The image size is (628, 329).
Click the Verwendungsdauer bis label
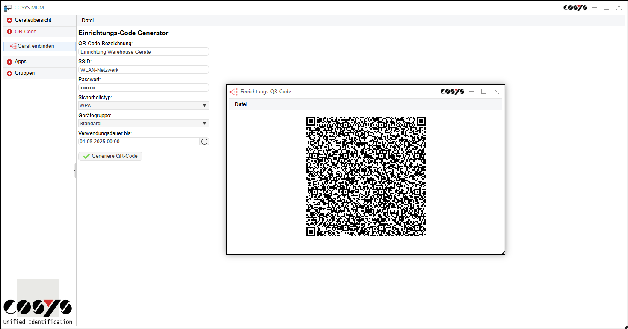[105, 133]
